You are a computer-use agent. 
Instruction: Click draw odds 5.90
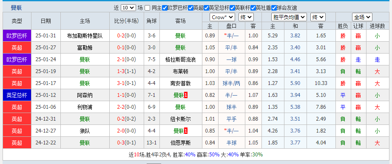pos(295,83)
